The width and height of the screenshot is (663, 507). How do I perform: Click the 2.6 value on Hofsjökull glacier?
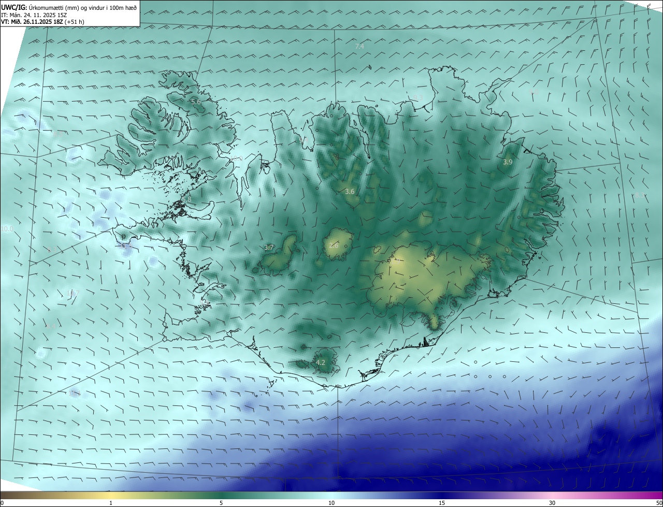click(x=334, y=245)
